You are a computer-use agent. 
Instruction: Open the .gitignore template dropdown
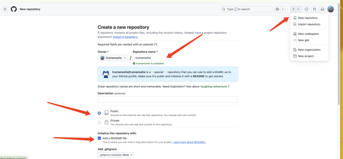(x=116, y=155)
